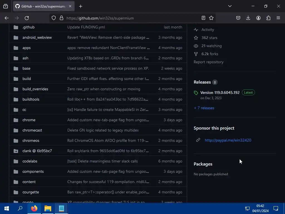Screen dimensions: 285x214
Task: Open Windows taskbar search
Action: pyautogui.click(x=20, y=208)
